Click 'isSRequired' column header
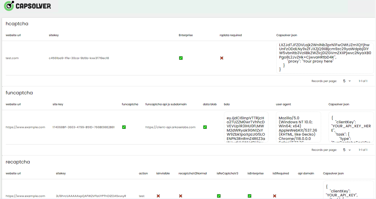The width and height of the screenshot is (376, 199). click(x=281, y=173)
